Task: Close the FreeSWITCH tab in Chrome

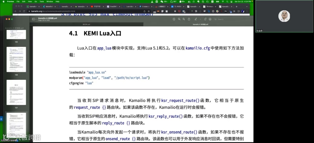Action: click(119, 6)
